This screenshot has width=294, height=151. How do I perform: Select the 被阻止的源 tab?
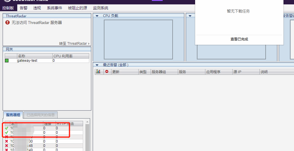(x=78, y=8)
